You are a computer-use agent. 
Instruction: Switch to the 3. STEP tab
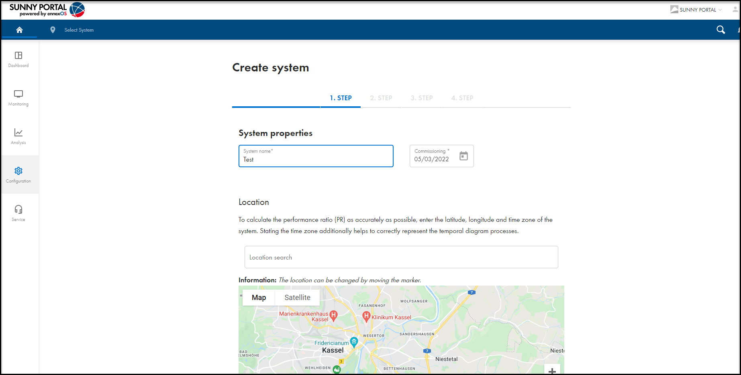[421, 98]
